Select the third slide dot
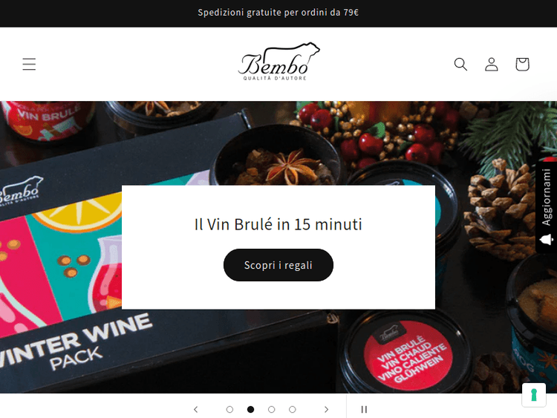Image resolution: width=557 pixels, height=418 pixels. click(x=271, y=410)
